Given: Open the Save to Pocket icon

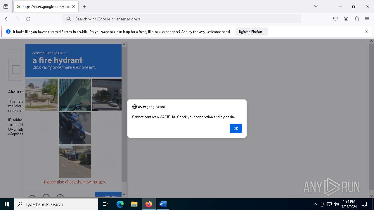Looking at the screenshot, I should (335, 19).
